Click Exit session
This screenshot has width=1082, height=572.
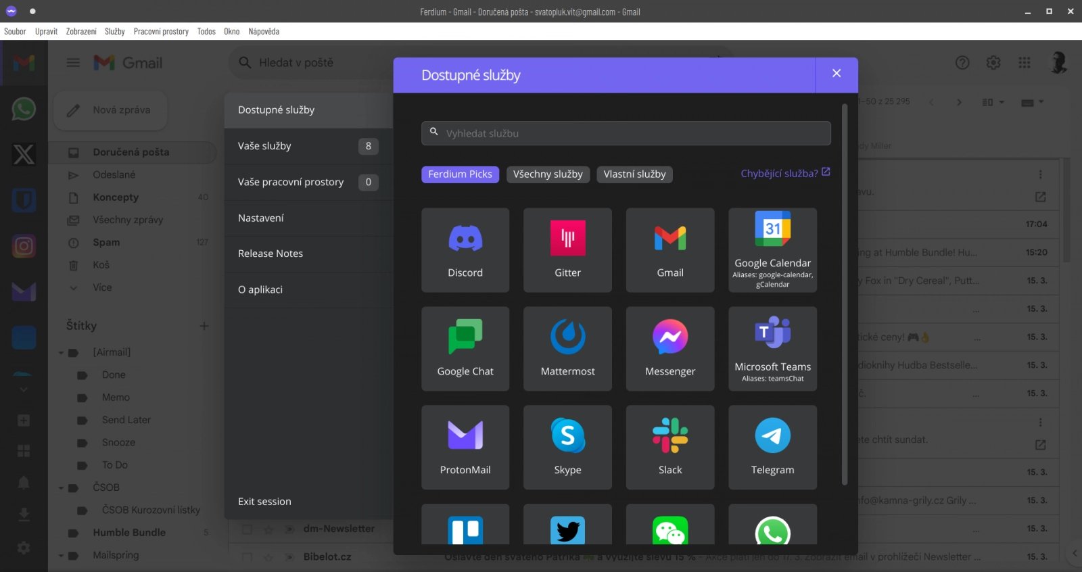click(264, 502)
